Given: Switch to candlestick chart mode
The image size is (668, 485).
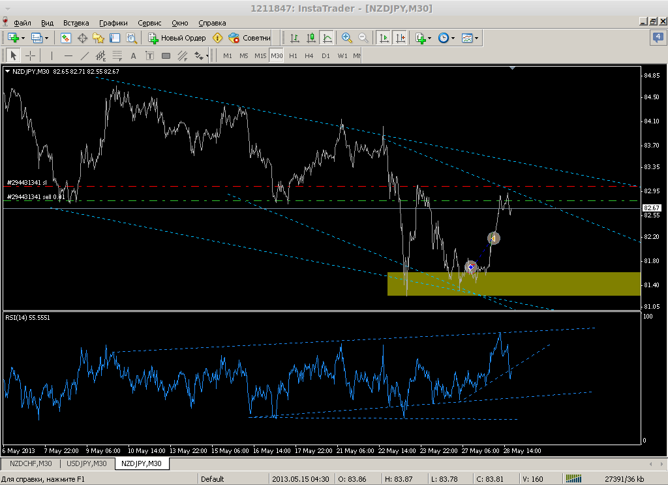Looking at the screenshot, I should pos(311,38).
